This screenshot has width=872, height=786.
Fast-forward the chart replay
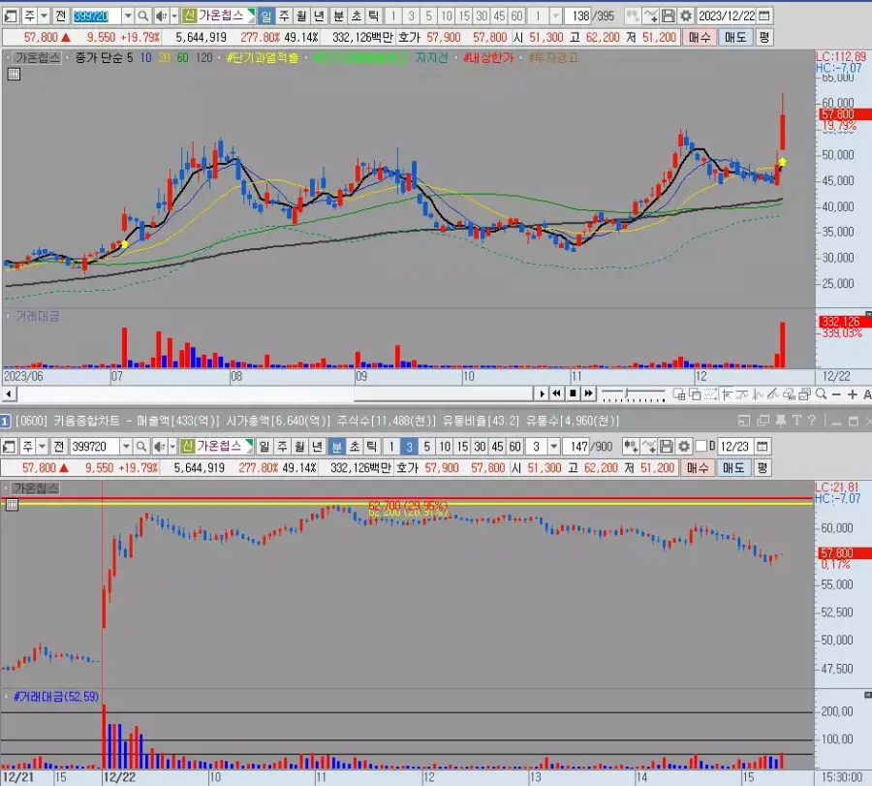tap(588, 393)
